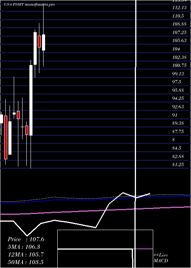Click the <<Live MACD label
Screen dimensions: 191x268
pos(161,258)
